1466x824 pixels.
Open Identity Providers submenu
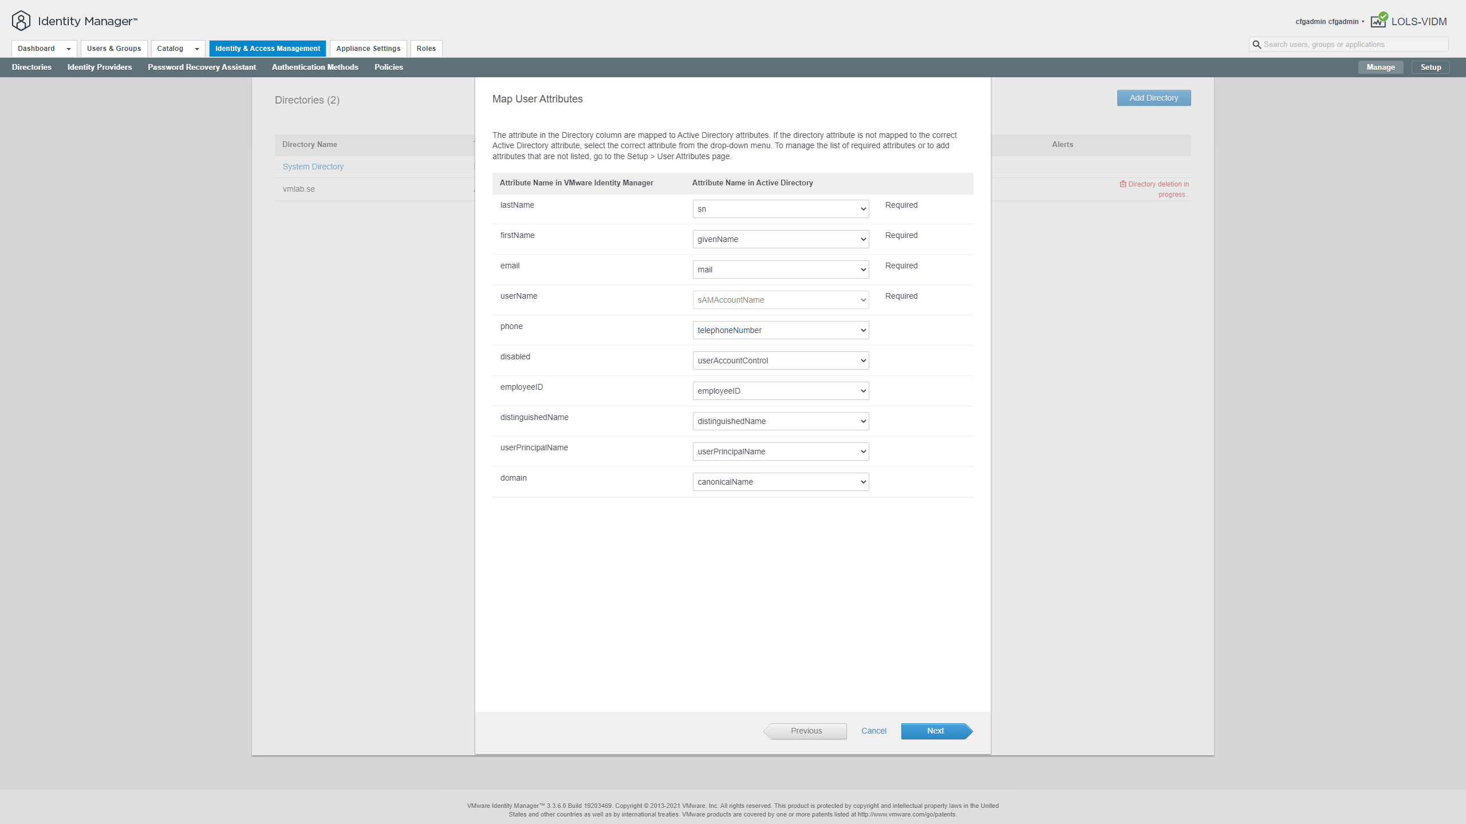point(100,67)
